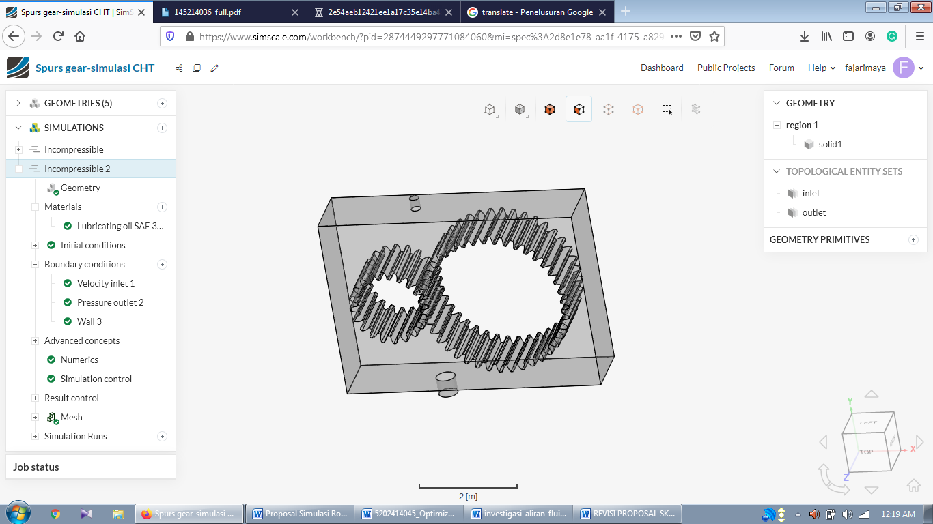Expand the Advanced concepts node
933x524 pixels.
tap(36, 340)
